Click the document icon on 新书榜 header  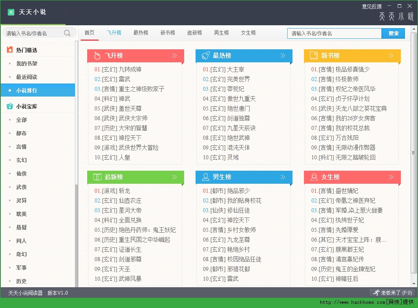coord(314,55)
